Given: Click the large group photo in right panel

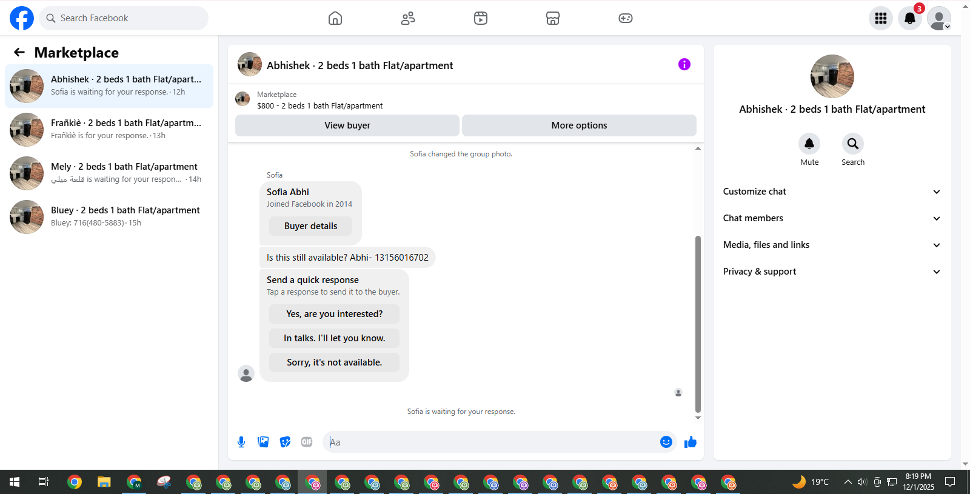Looking at the screenshot, I should [x=832, y=76].
